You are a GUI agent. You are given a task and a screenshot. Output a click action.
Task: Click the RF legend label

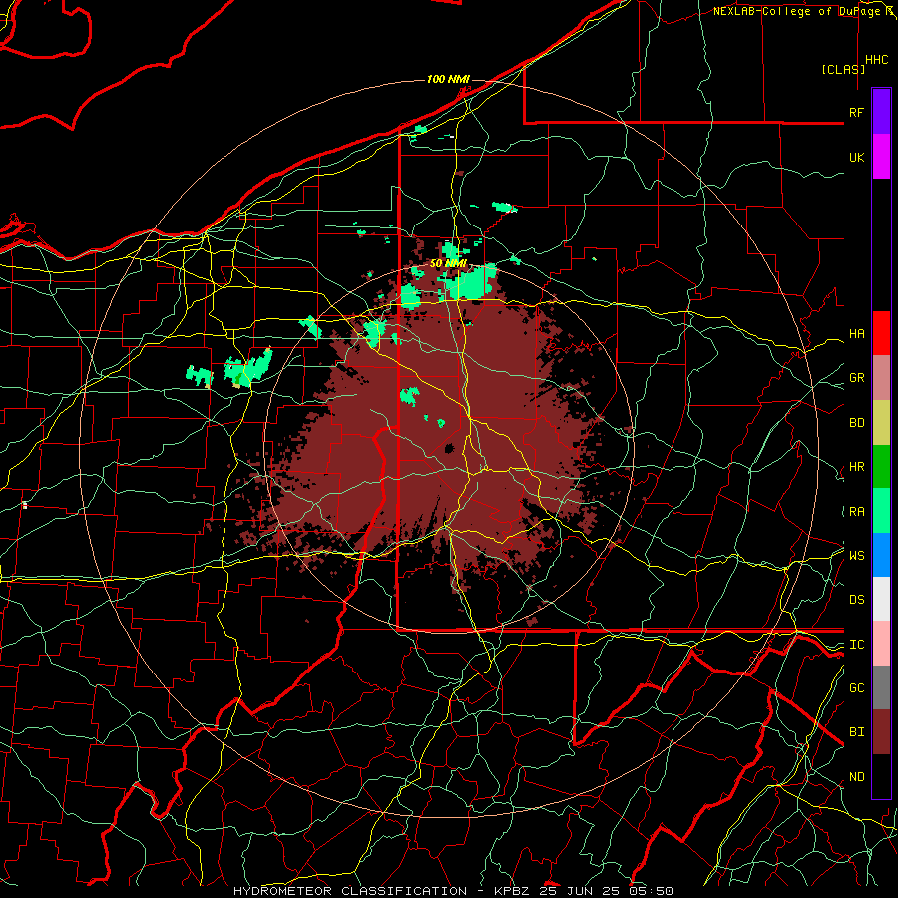pos(856,112)
